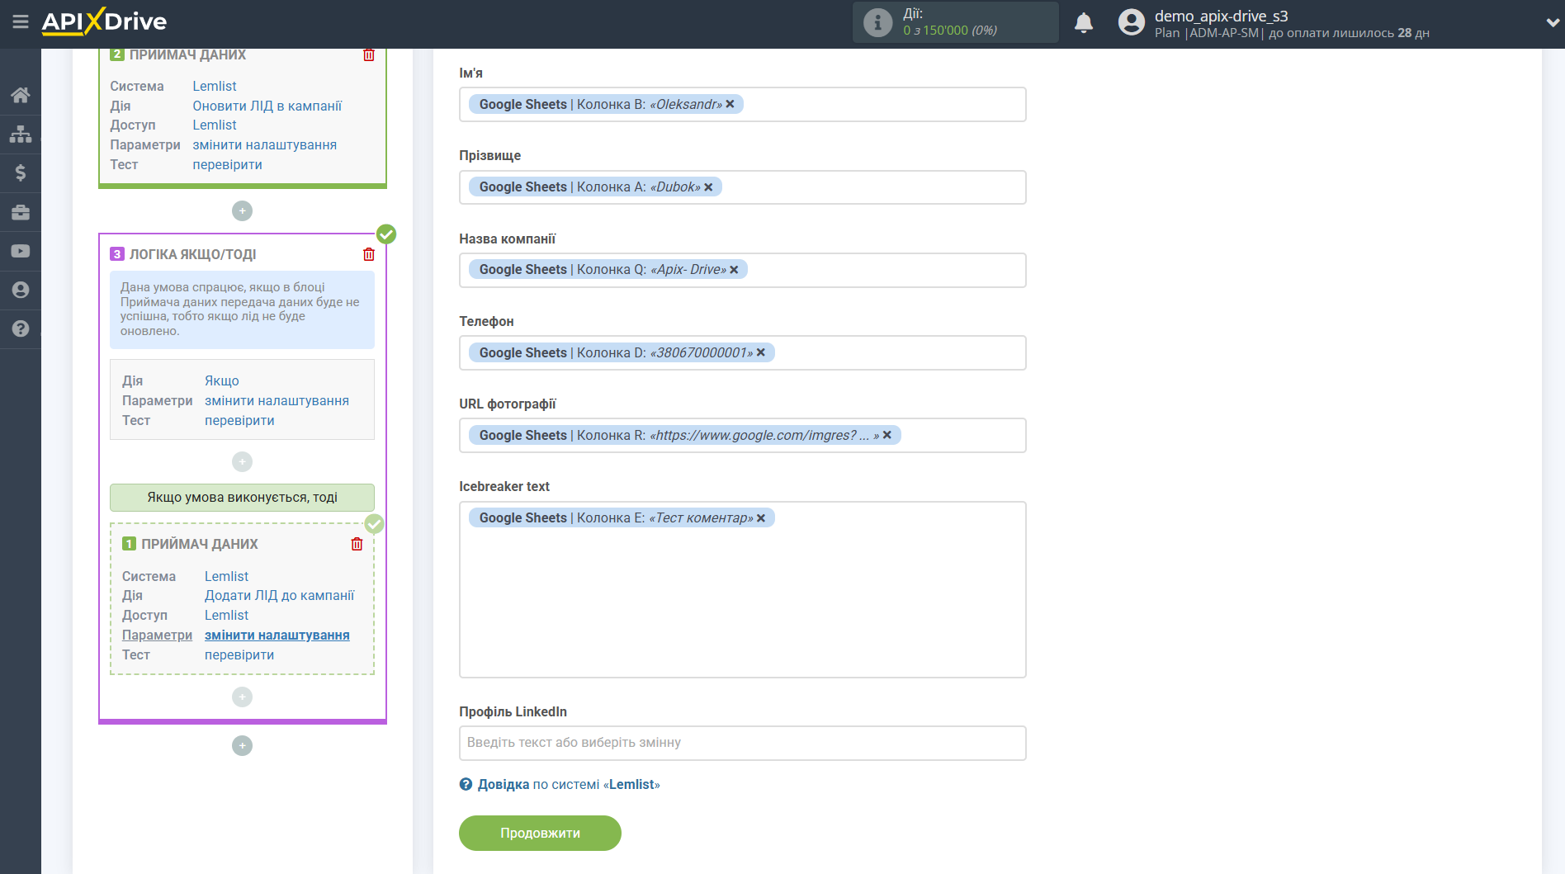The width and height of the screenshot is (1565, 874).
Task: Click Система Lemlist in block 2
Action: click(214, 86)
